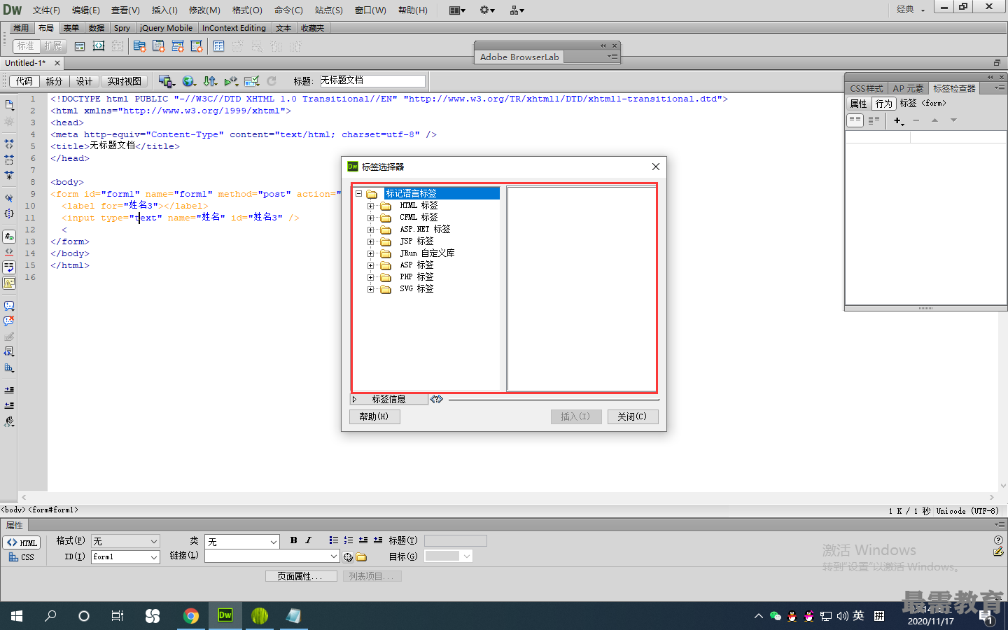1008x630 pixels.
Task: Click Spry Tabbed Panels icon
Action: tap(159, 46)
